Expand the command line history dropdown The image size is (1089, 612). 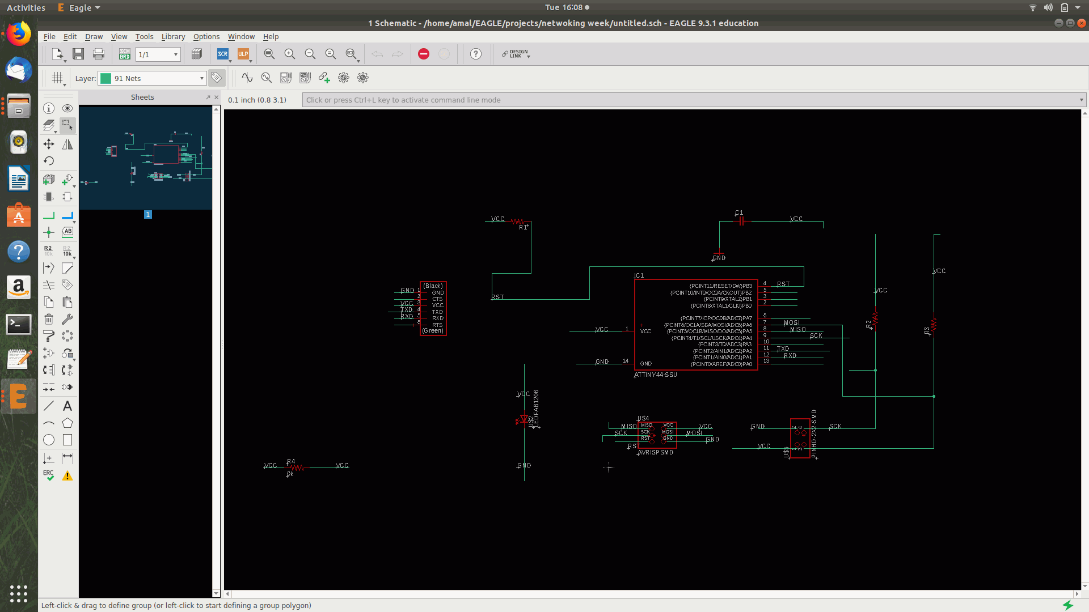coord(1081,100)
